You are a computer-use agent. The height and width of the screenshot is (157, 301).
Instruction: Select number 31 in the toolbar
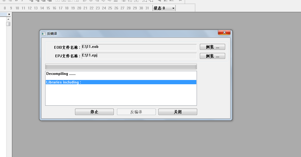point(147,8)
